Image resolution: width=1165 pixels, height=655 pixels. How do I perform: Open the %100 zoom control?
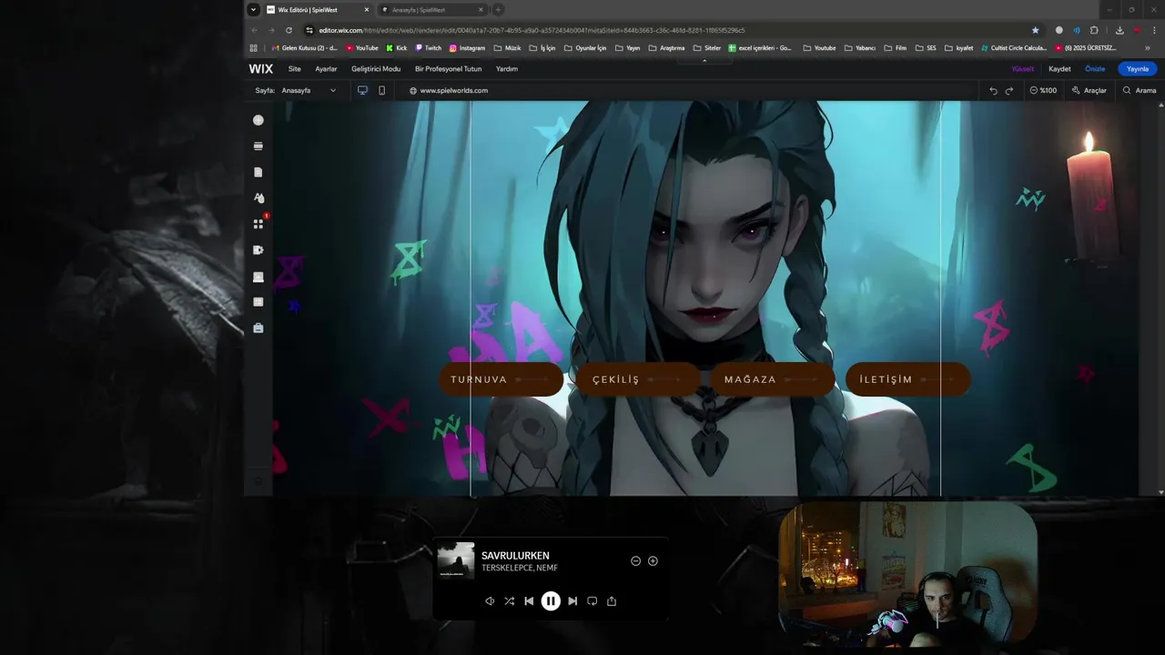[1043, 90]
